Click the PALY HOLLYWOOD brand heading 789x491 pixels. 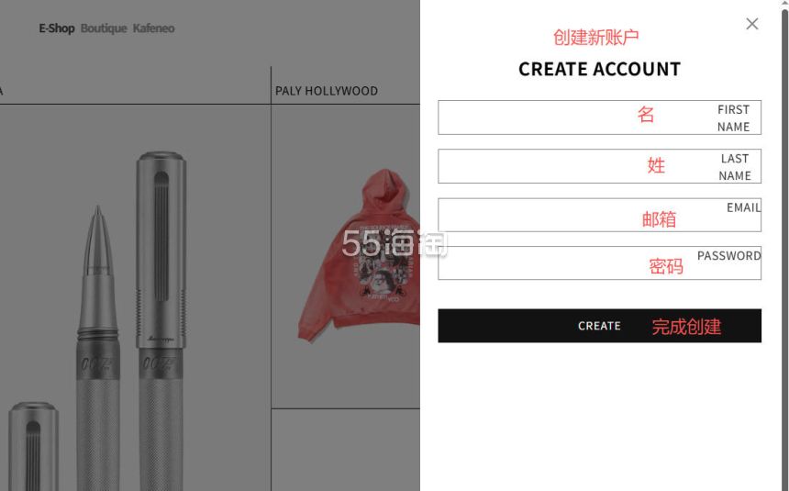(x=326, y=91)
